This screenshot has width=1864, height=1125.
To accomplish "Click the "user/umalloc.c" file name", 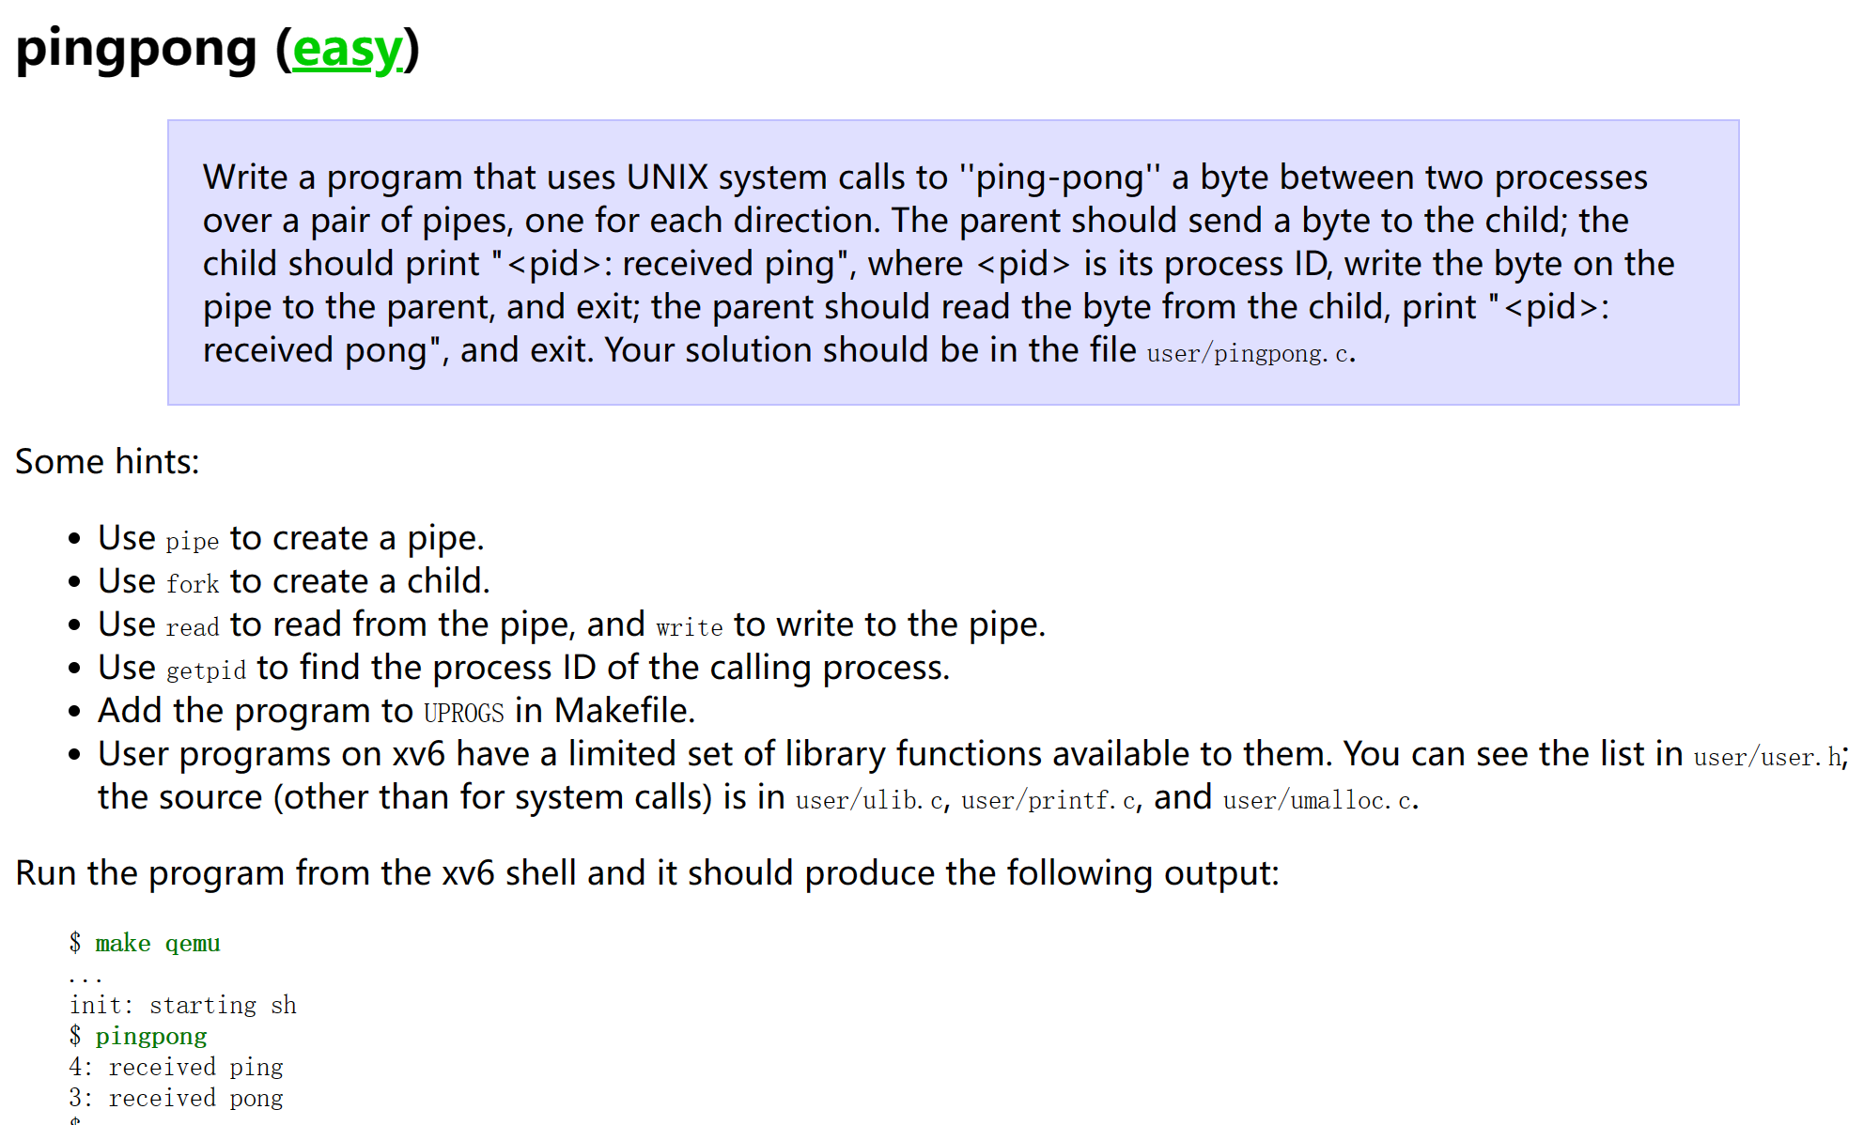I will click(x=1318, y=801).
